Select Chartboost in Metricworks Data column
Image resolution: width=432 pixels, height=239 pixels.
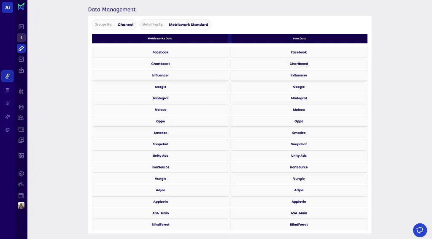coord(160,64)
